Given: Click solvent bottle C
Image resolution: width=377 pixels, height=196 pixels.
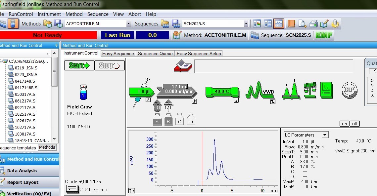Looking at the screenshot, I should pyautogui.click(x=180, y=119).
